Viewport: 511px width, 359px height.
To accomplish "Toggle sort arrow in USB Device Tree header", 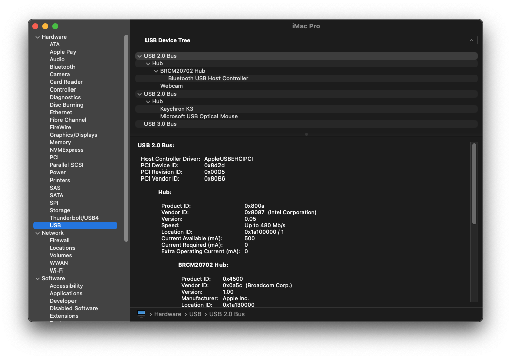I will click(x=471, y=40).
